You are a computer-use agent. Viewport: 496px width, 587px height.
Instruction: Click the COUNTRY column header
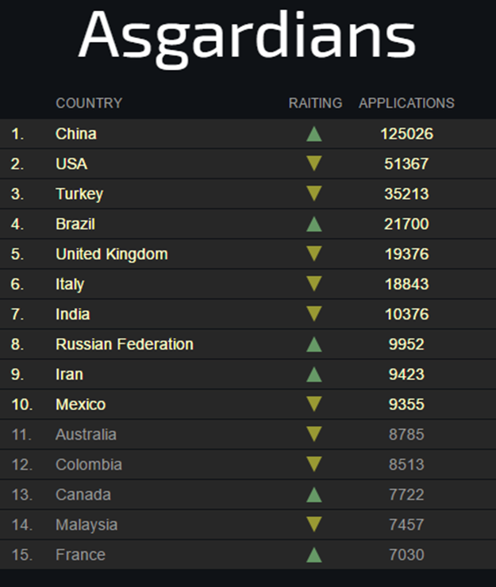[89, 103]
